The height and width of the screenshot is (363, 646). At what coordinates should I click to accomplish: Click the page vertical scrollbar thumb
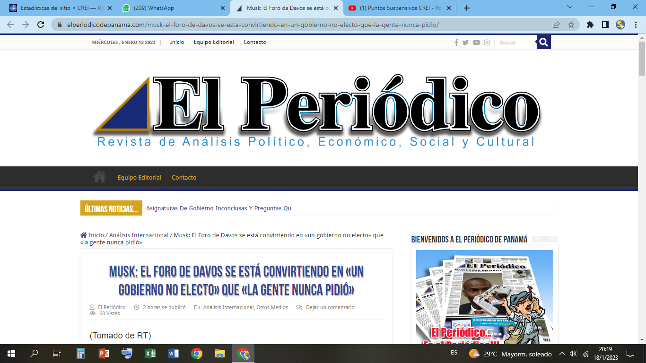point(642,58)
